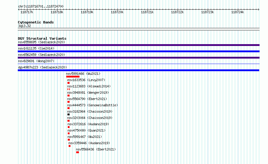Open the nsv3359446 (Audano2019) label

89,143
